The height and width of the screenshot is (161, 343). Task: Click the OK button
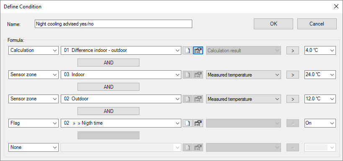[273, 23]
